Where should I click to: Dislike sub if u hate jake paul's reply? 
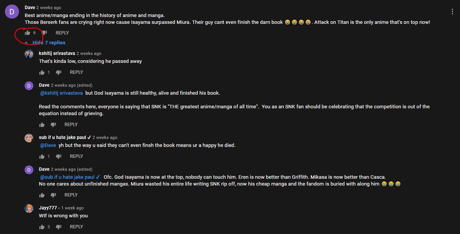tap(58, 156)
